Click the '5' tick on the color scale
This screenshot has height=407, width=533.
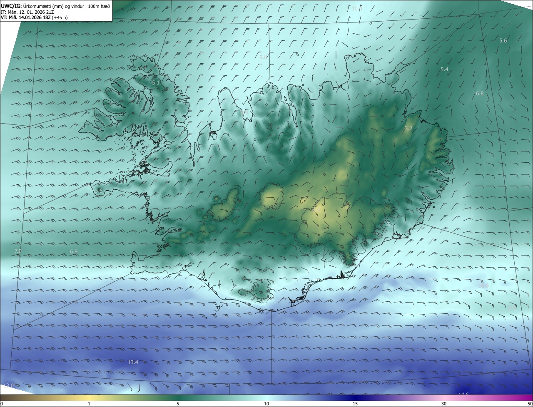tap(178, 404)
